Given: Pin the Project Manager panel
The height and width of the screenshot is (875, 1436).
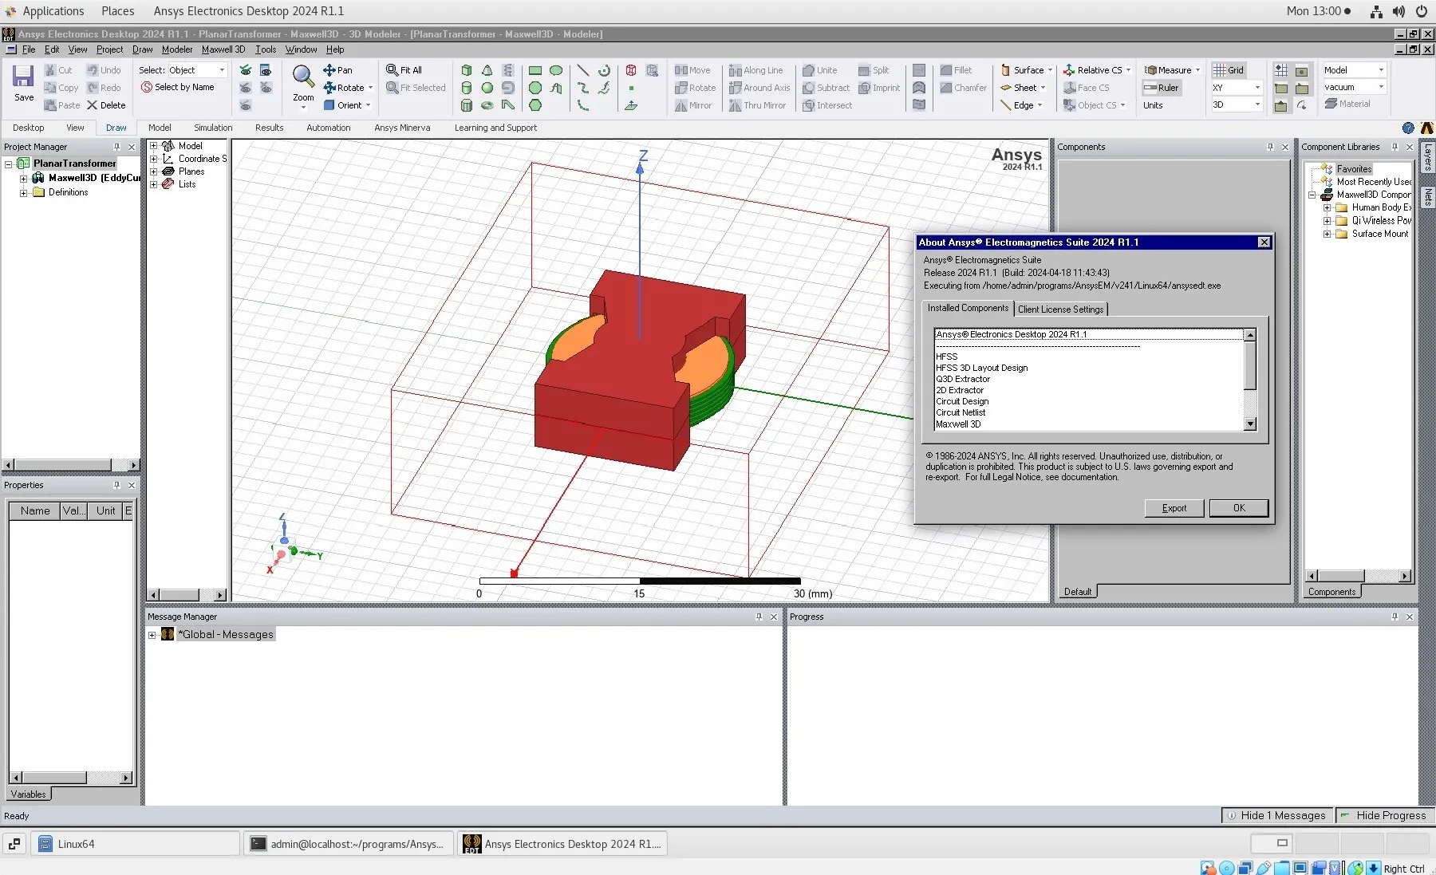Looking at the screenshot, I should coord(116,147).
